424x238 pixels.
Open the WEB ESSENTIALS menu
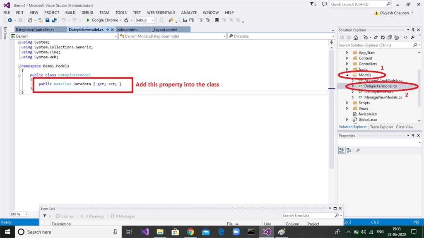[161, 12]
